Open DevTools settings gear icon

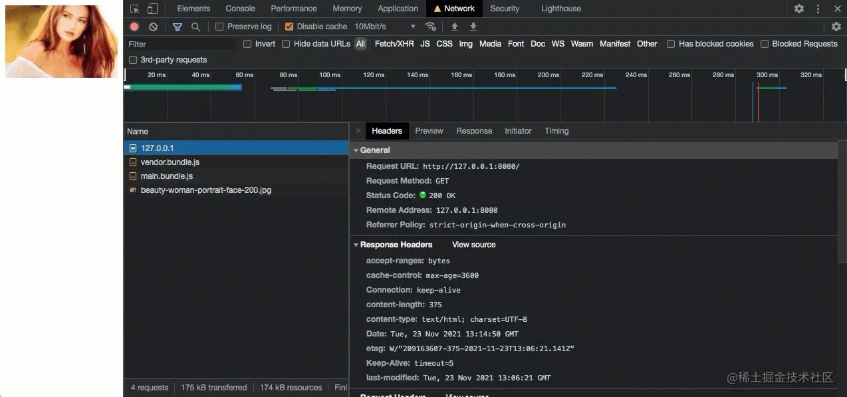799,9
